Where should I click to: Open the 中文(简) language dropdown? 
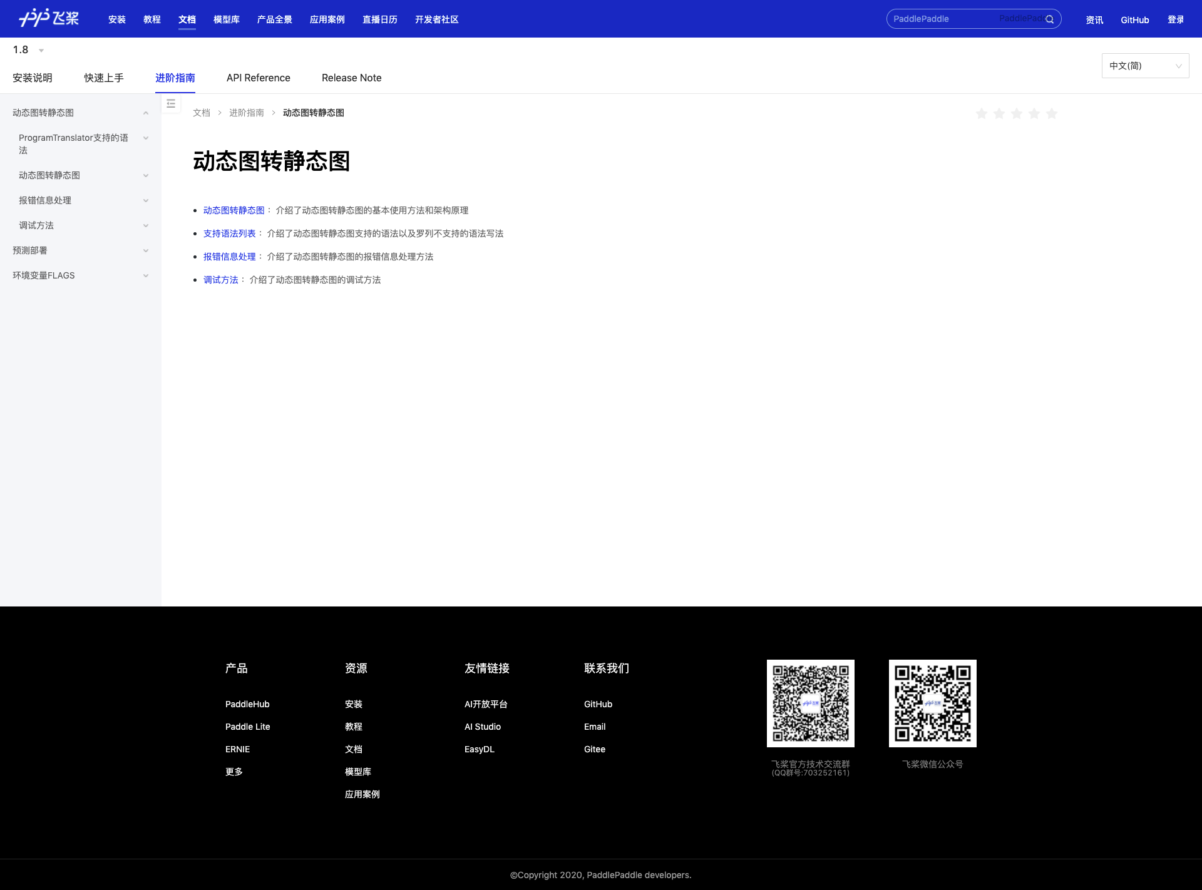click(1145, 66)
